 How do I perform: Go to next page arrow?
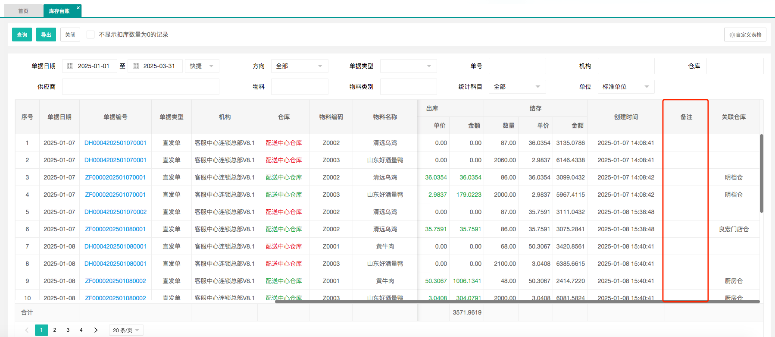pos(96,330)
